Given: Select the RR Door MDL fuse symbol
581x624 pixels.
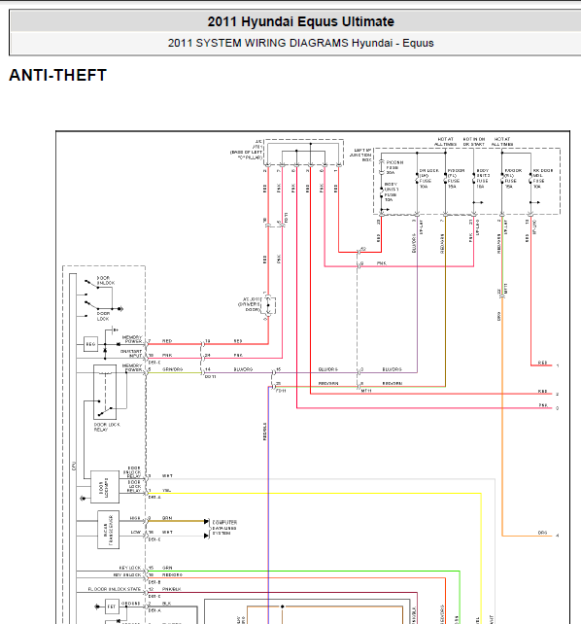Looking at the screenshot, I should 530,179.
